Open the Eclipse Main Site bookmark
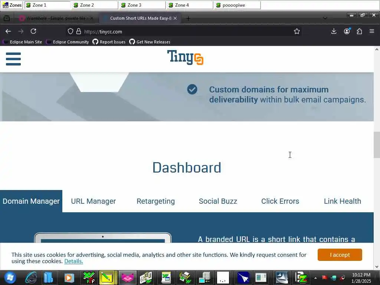This screenshot has height=285, width=380. click(22, 42)
